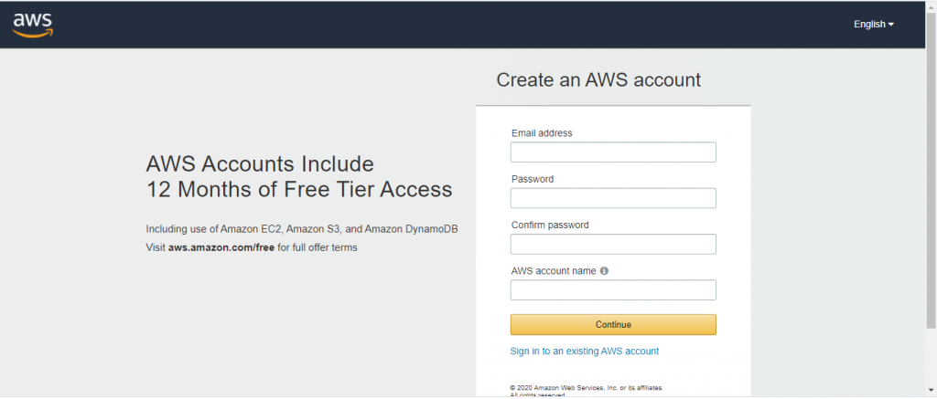Focus the Email address input field
The height and width of the screenshot is (399, 937).
click(x=613, y=152)
